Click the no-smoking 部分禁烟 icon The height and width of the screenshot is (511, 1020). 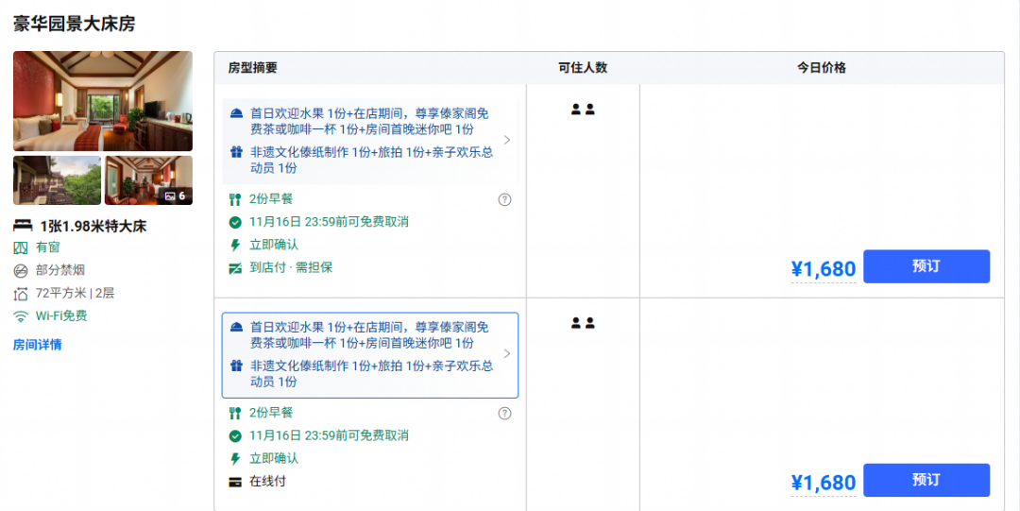21,271
